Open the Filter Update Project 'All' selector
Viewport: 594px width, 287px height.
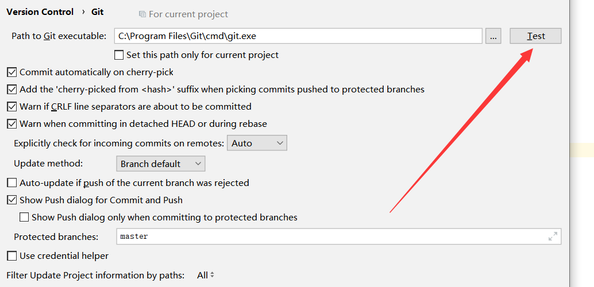click(205, 276)
